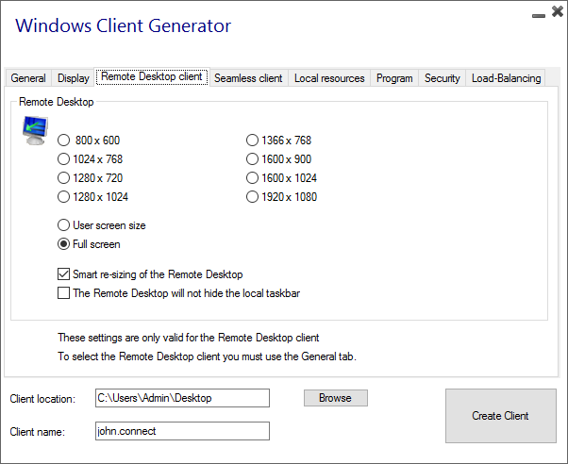Viewport: 568px width, 464px height.
Task: Switch to the Load-Balancing tab
Action: (507, 78)
